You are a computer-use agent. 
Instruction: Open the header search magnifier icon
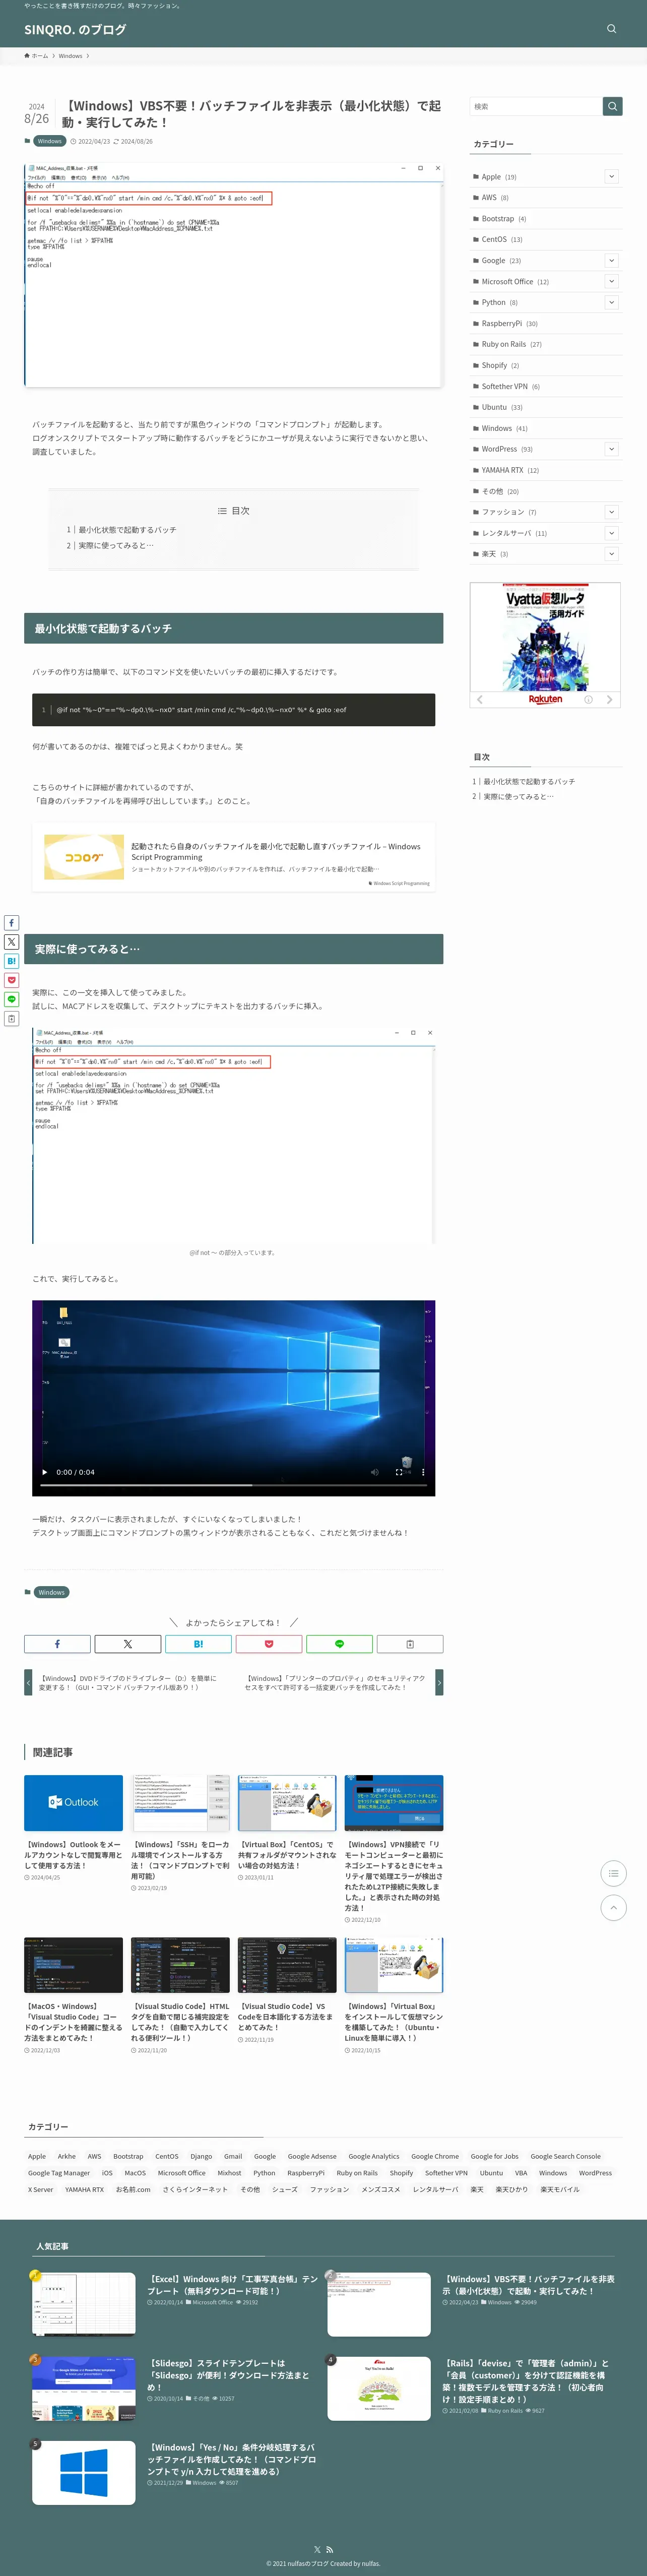tap(611, 29)
